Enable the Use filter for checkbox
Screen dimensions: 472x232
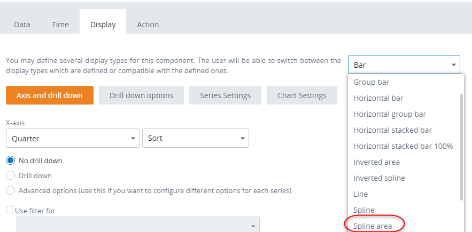click(x=10, y=210)
